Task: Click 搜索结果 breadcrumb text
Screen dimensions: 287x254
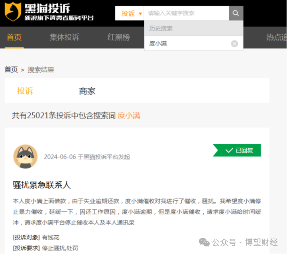Action: [x=41, y=70]
